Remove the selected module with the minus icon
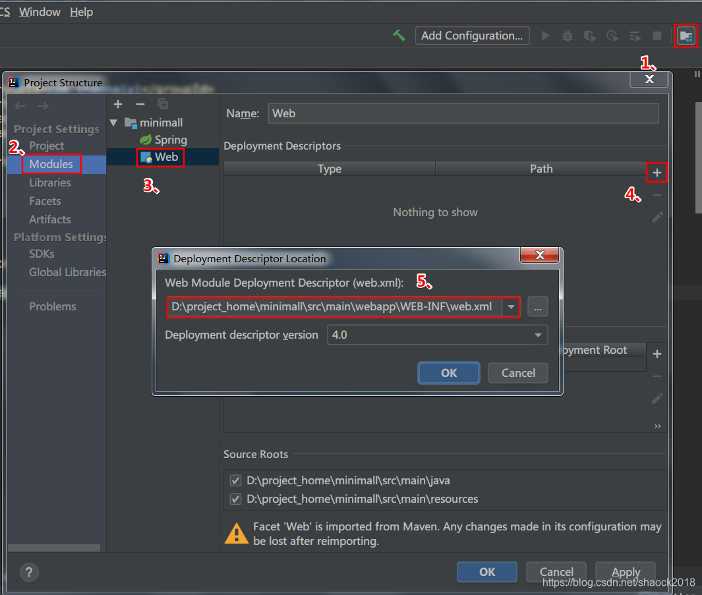Screen dimensions: 702x595 click(140, 104)
